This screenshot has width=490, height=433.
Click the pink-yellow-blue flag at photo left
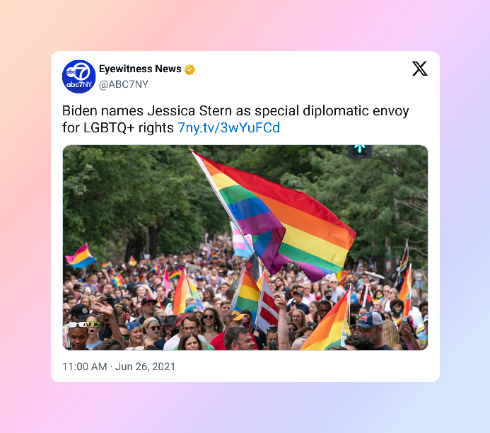click(x=81, y=257)
